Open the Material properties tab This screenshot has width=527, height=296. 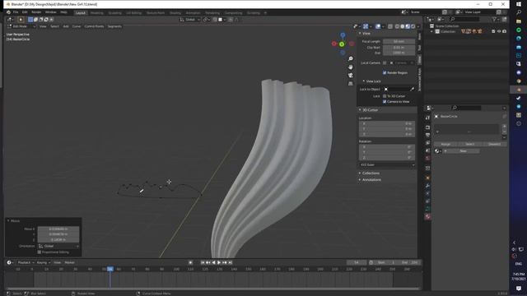point(427,216)
